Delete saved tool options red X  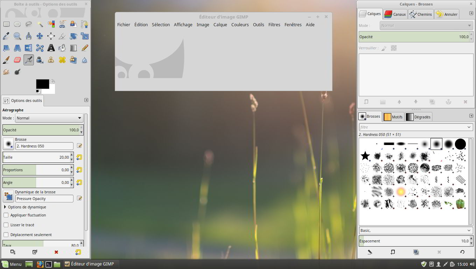(56, 252)
